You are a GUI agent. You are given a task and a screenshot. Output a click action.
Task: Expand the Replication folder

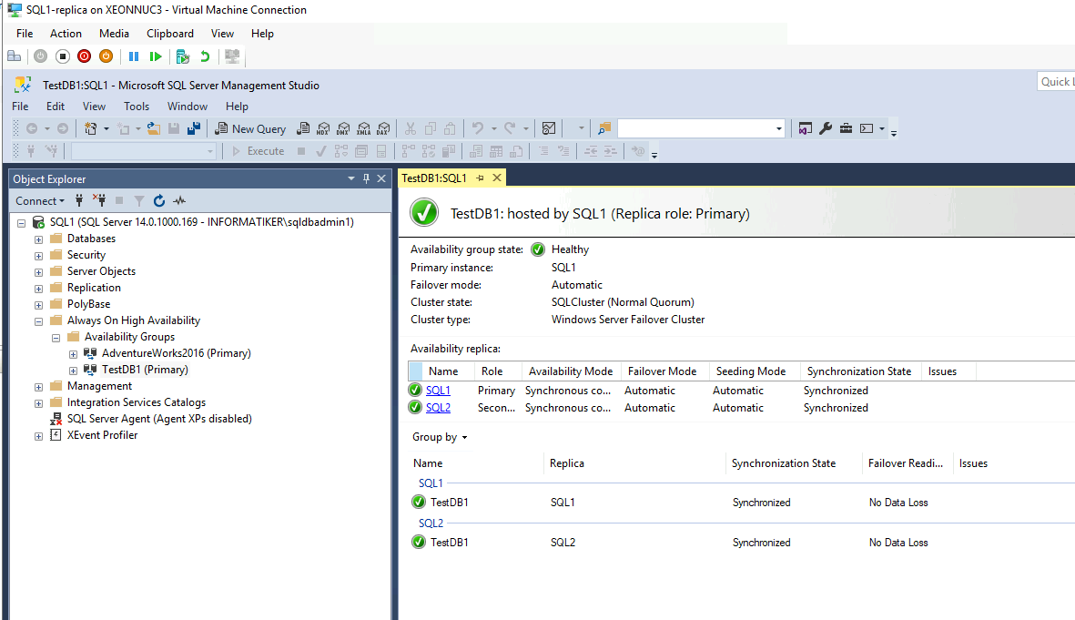click(x=38, y=289)
